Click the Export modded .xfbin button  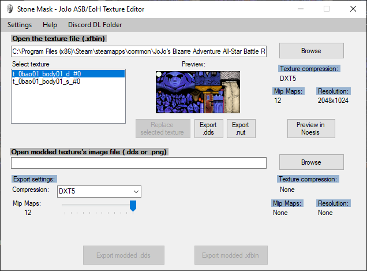tap(230, 255)
